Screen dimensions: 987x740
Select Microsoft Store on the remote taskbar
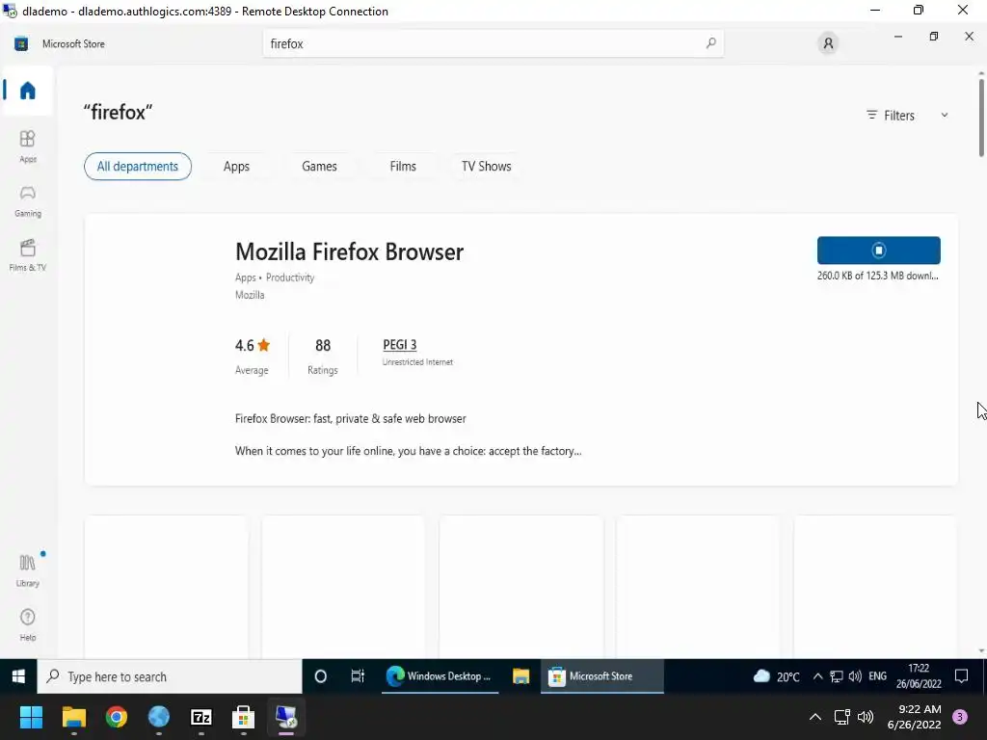(x=601, y=676)
